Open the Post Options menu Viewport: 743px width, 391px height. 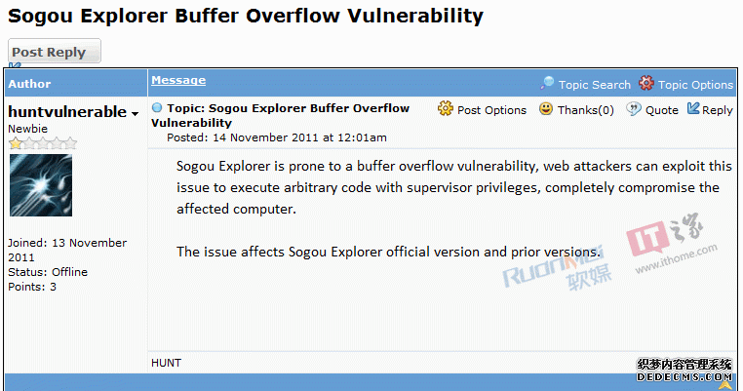[x=491, y=110]
